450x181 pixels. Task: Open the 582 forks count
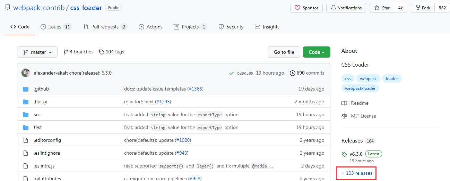(442, 8)
